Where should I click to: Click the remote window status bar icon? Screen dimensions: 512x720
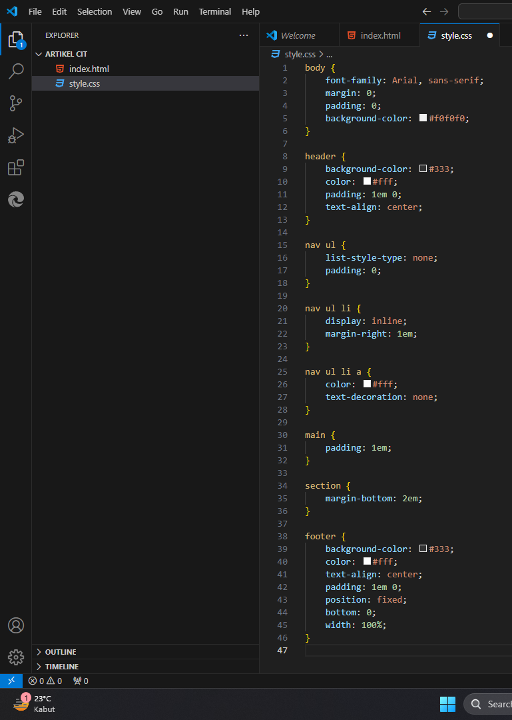coord(11,681)
